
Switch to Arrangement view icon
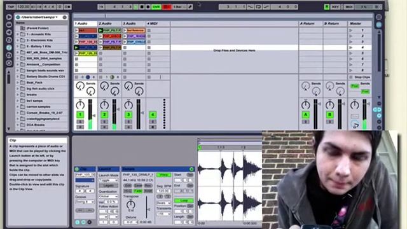pyautogui.click(x=379, y=17)
